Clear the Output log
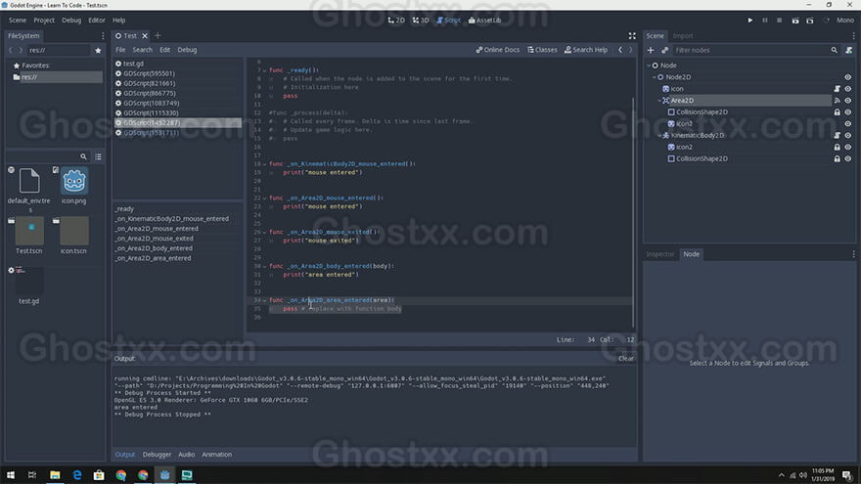The height and width of the screenshot is (484, 861). [x=626, y=358]
